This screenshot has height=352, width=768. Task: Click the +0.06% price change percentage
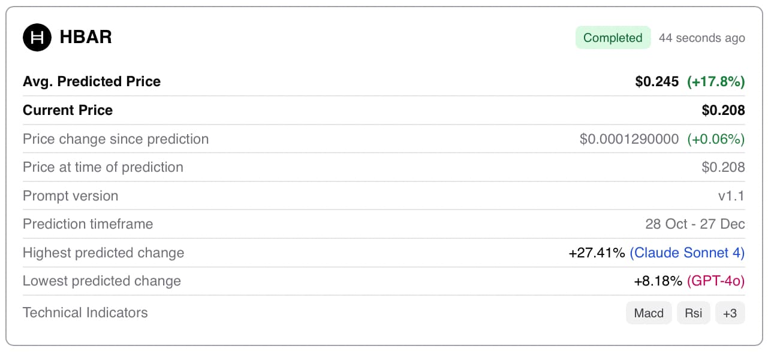[716, 139]
